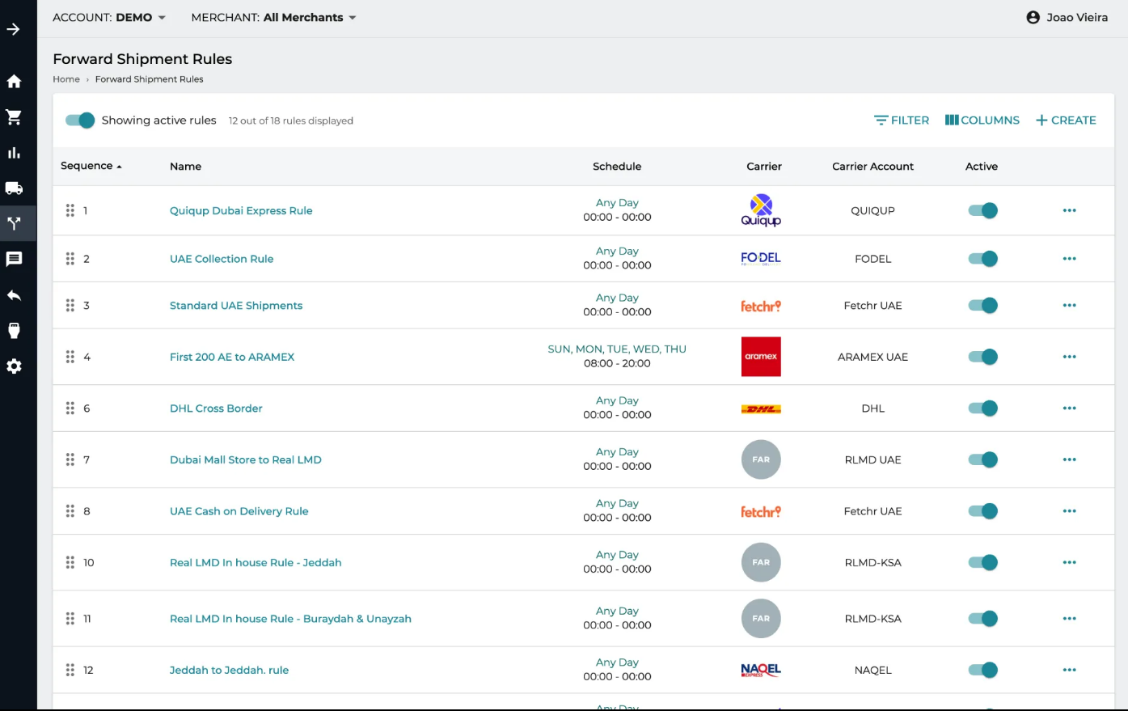Open the ACCOUNT DEMO dropdown
The image size is (1128, 711).
(109, 18)
